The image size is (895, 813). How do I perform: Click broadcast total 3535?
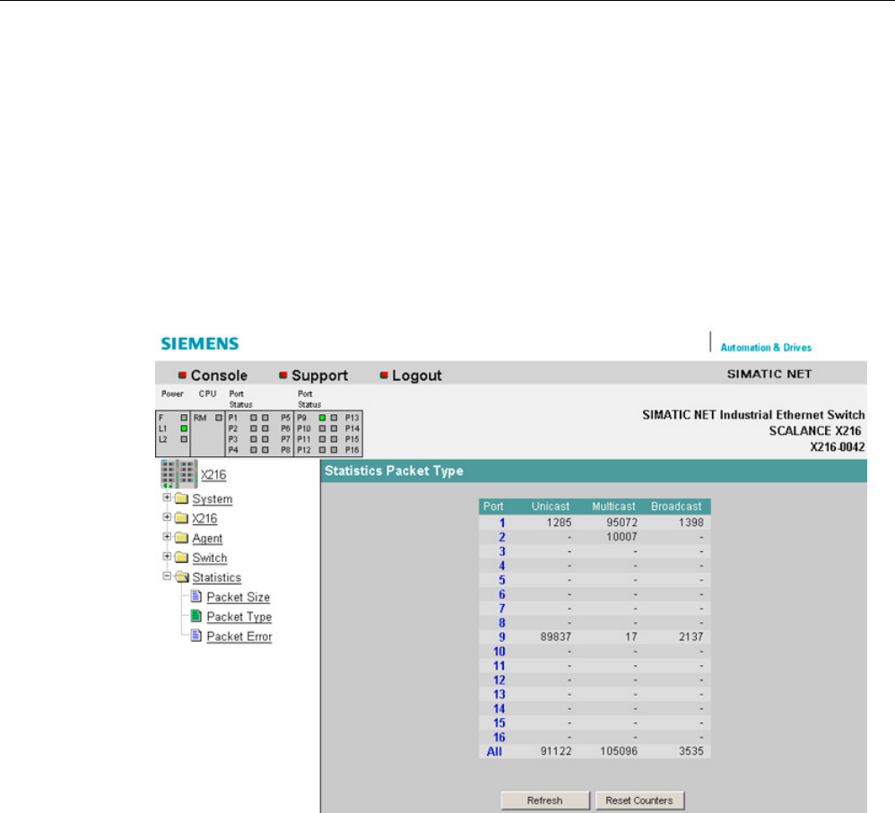click(691, 751)
